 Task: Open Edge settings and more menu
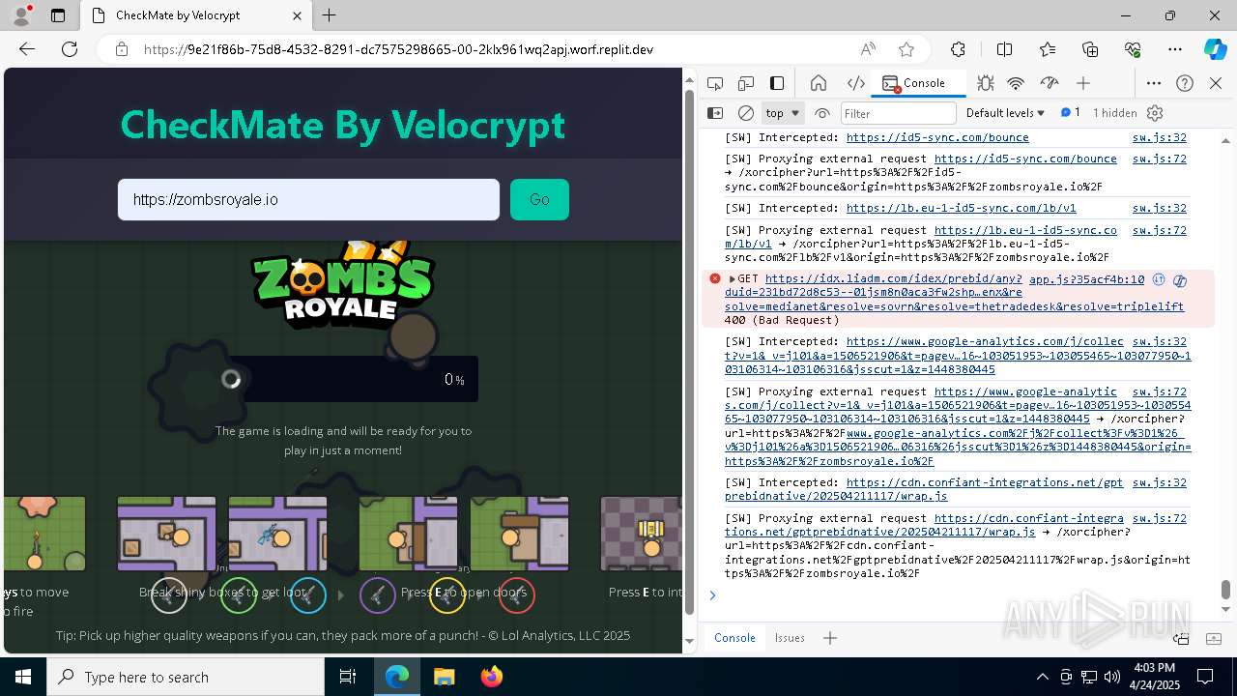(1175, 49)
